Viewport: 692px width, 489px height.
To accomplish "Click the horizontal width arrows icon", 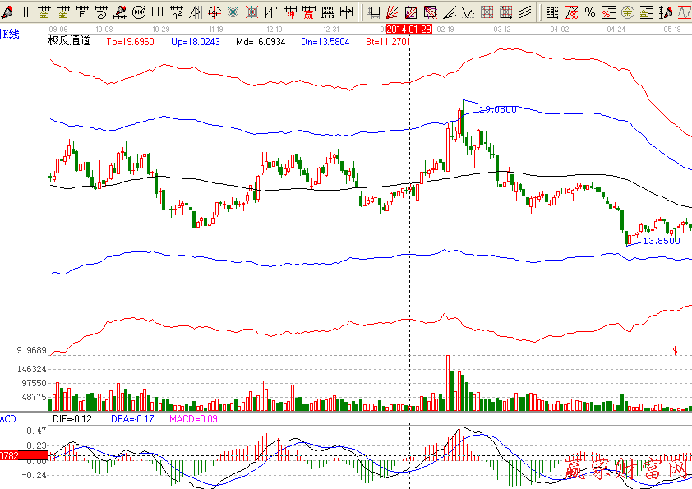I will pyautogui.click(x=347, y=12).
